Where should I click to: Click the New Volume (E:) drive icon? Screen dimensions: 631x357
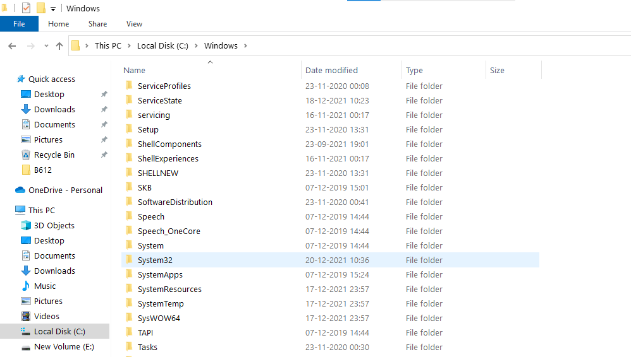click(x=26, y=347)
